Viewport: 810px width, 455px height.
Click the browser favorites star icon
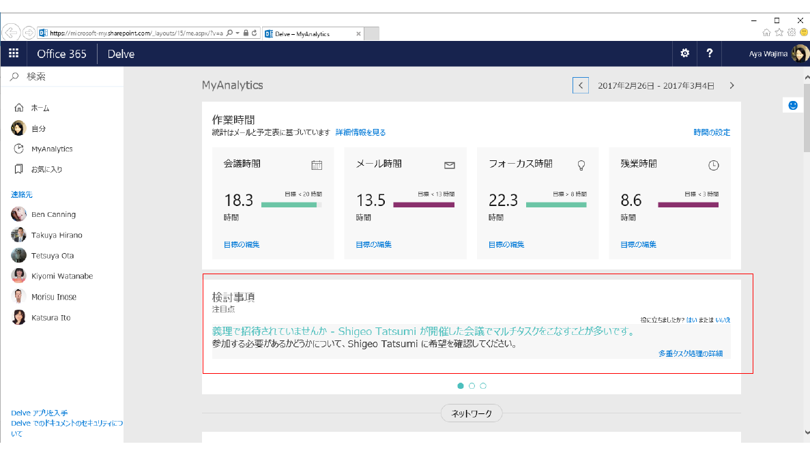pos(779,33)
